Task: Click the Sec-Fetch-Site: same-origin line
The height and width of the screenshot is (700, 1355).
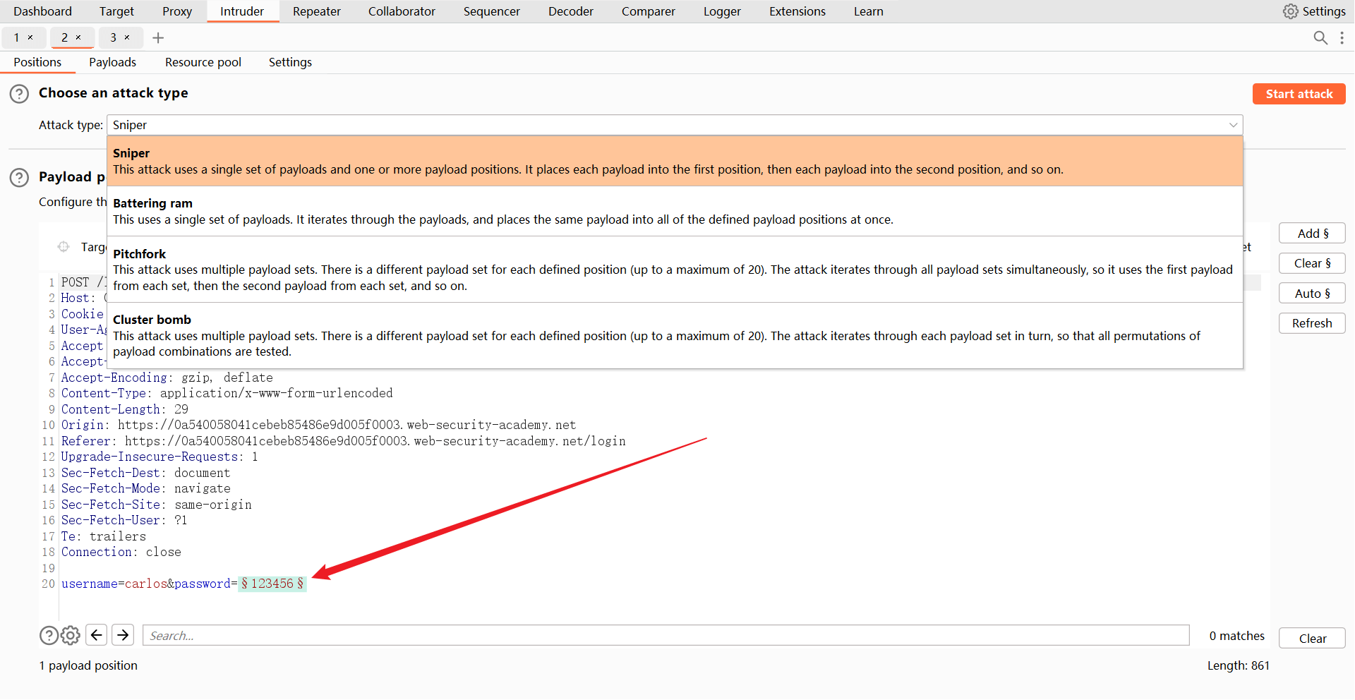Action: (x=156, y=505)
